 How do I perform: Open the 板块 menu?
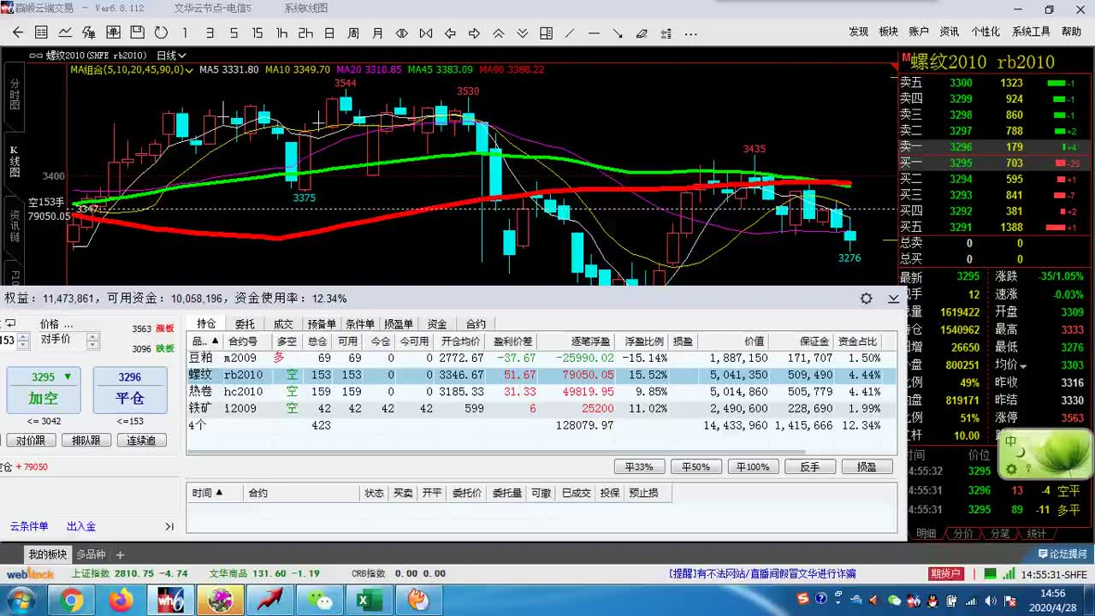point(889,32)
